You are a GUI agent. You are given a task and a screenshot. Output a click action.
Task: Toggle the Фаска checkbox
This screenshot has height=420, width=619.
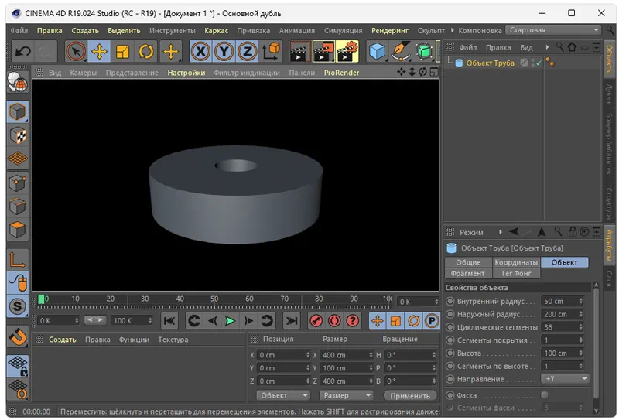545,394
